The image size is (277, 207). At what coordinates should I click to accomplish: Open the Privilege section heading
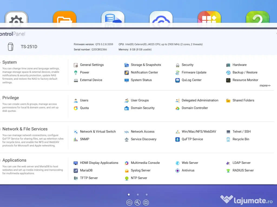coord(11,98)
